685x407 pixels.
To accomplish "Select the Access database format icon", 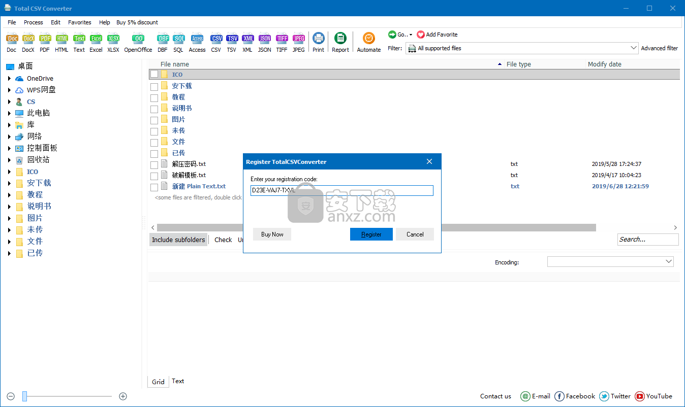I will click(197, 39).
